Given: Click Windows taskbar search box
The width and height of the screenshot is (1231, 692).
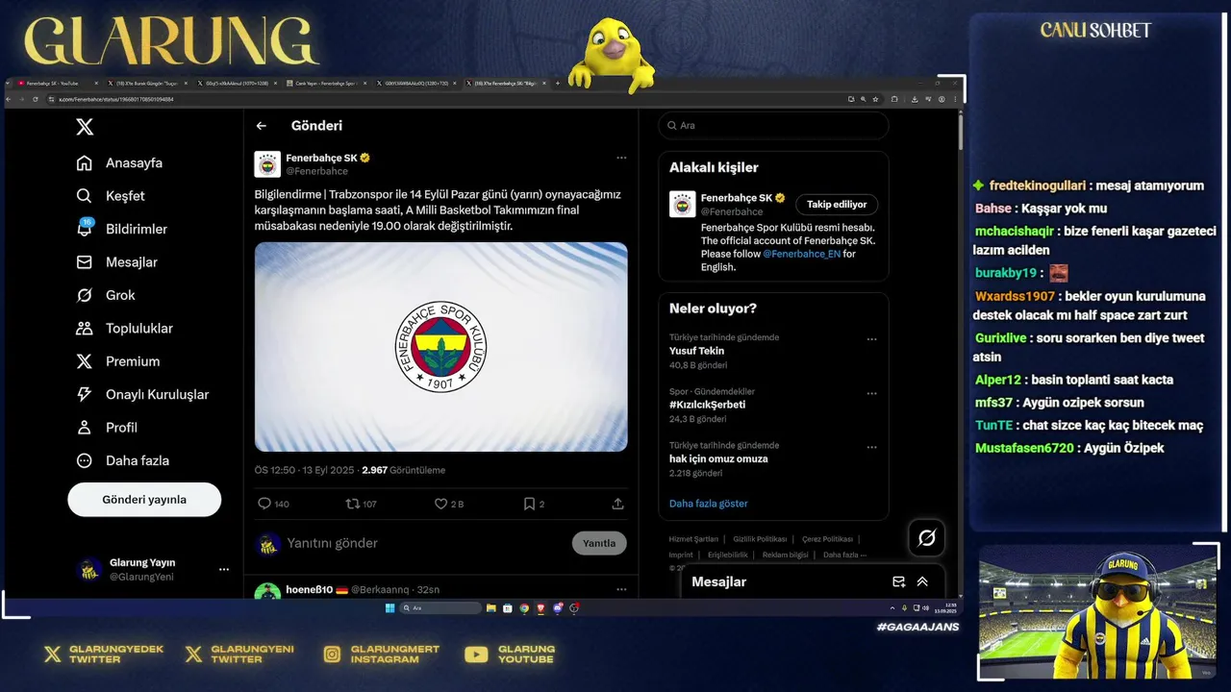Looking at the screenshot, I should [x=440, y=608].
